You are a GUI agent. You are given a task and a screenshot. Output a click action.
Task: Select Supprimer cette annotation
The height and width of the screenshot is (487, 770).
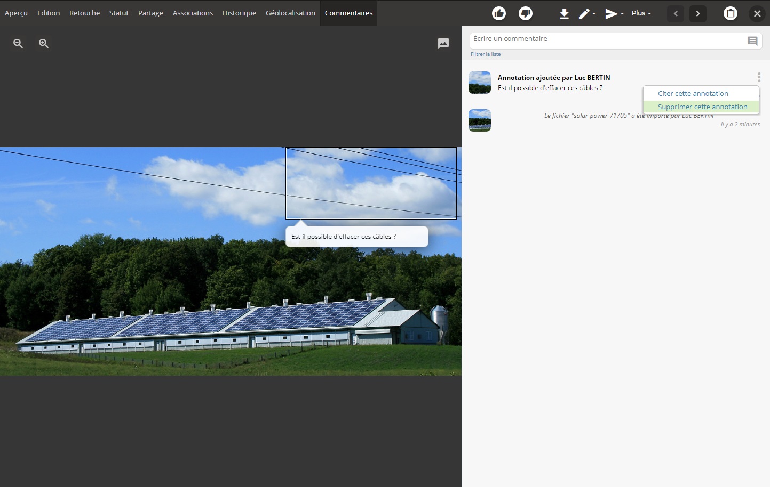(x=702, y=107)
